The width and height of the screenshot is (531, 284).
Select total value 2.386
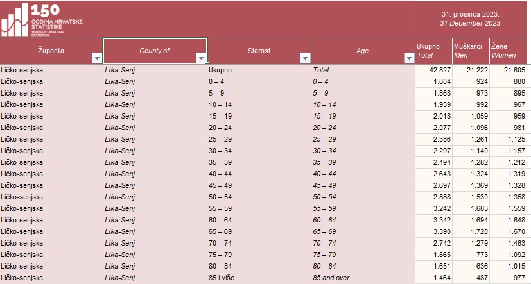coord(434,139)
